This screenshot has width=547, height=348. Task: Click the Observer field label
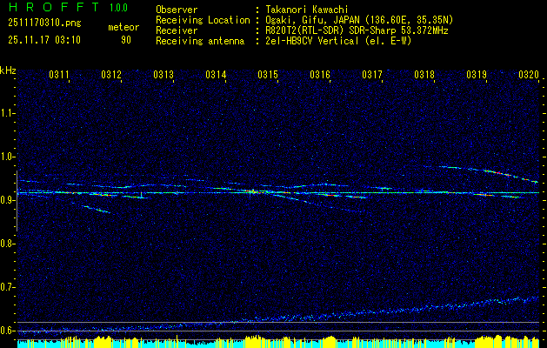(177, 10)
